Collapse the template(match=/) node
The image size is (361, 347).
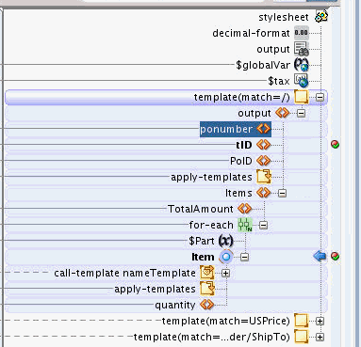320,97
